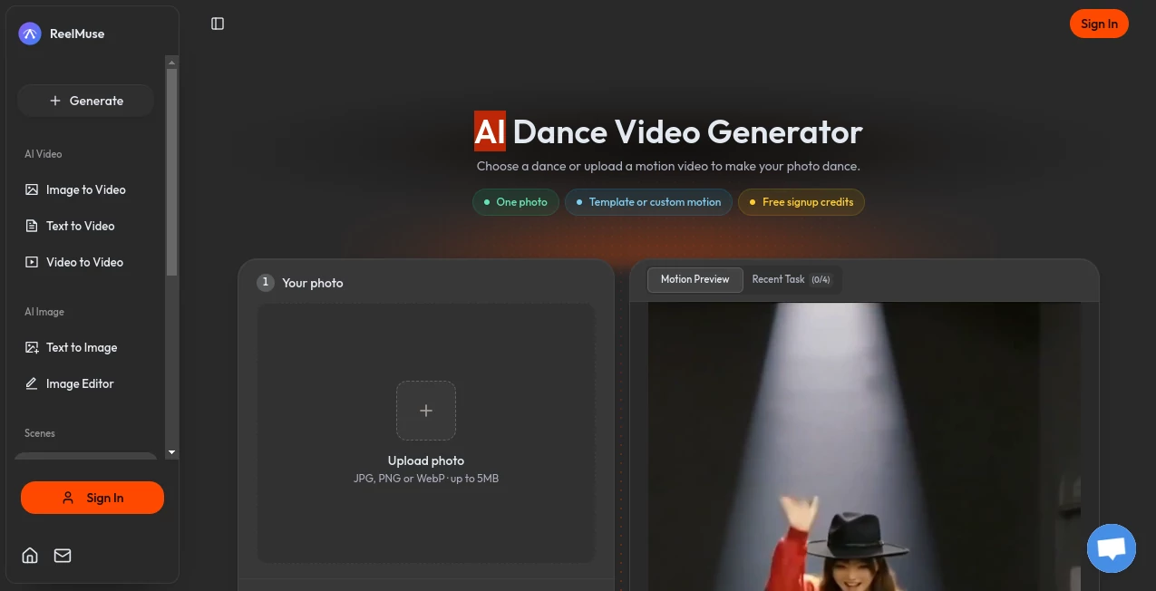Click the (0/4) task counter
The height and width of the screenshot is (591, 1156).
click(x=821, y=280)
